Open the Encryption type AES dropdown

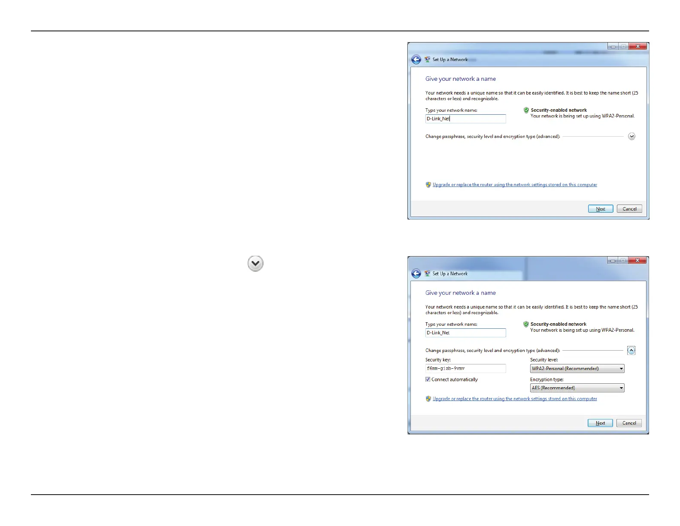click(577, 388)
